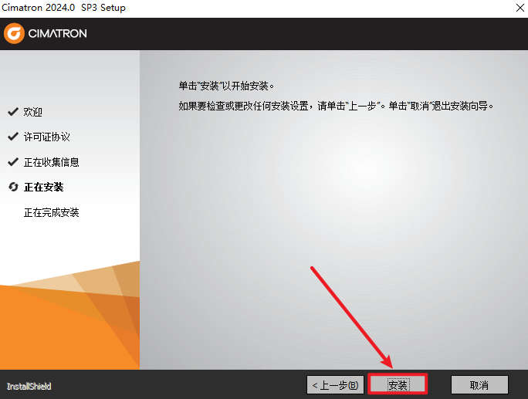This screenshot has width=528, height=399.
Task: Select the 正在完成安装 step label
Action: pyautogui.click(x=51, y=212)
